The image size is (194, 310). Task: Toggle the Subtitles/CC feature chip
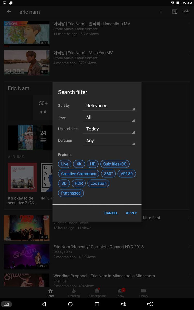point(115,164)
